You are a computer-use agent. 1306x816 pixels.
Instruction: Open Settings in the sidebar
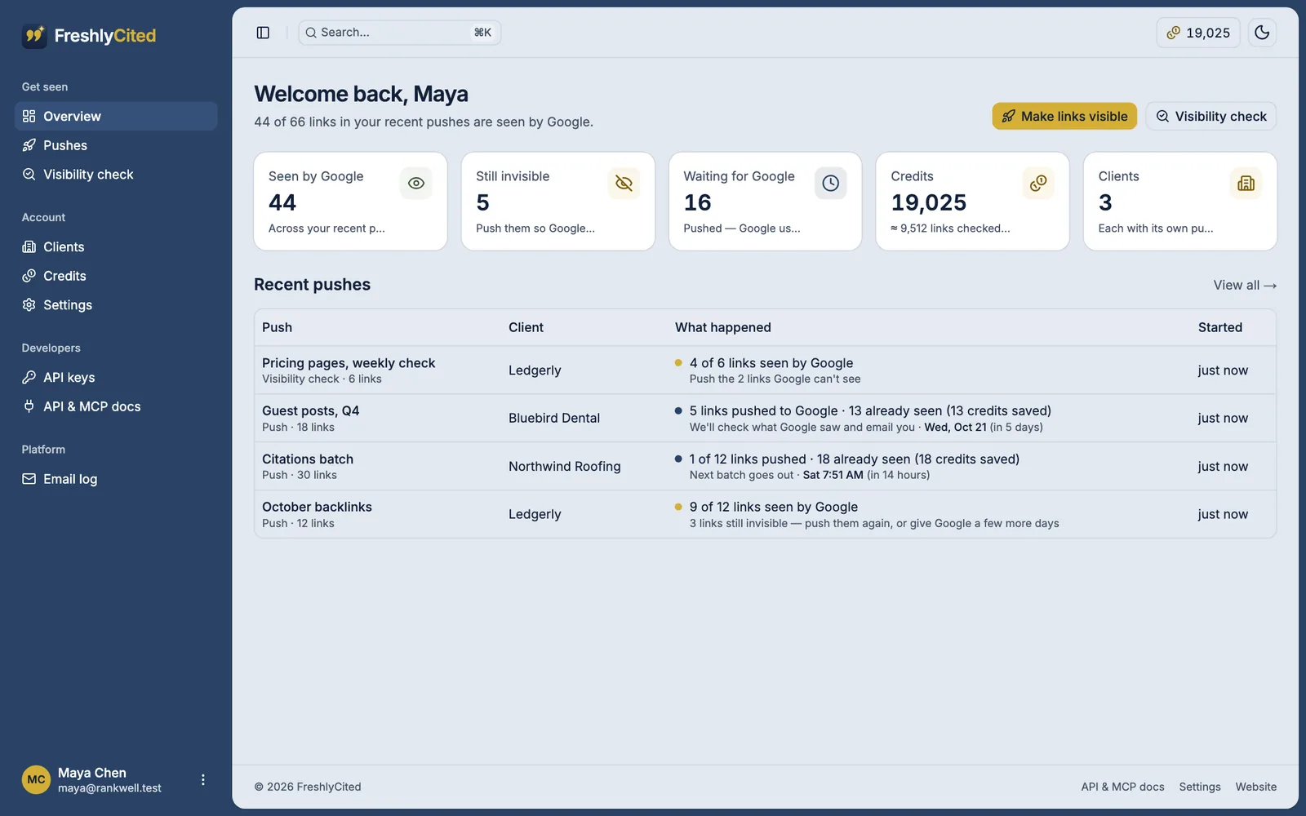click(x=116, y=305)
